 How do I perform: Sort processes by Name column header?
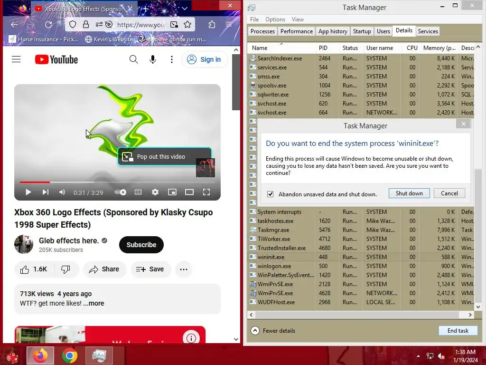[281, 48]
